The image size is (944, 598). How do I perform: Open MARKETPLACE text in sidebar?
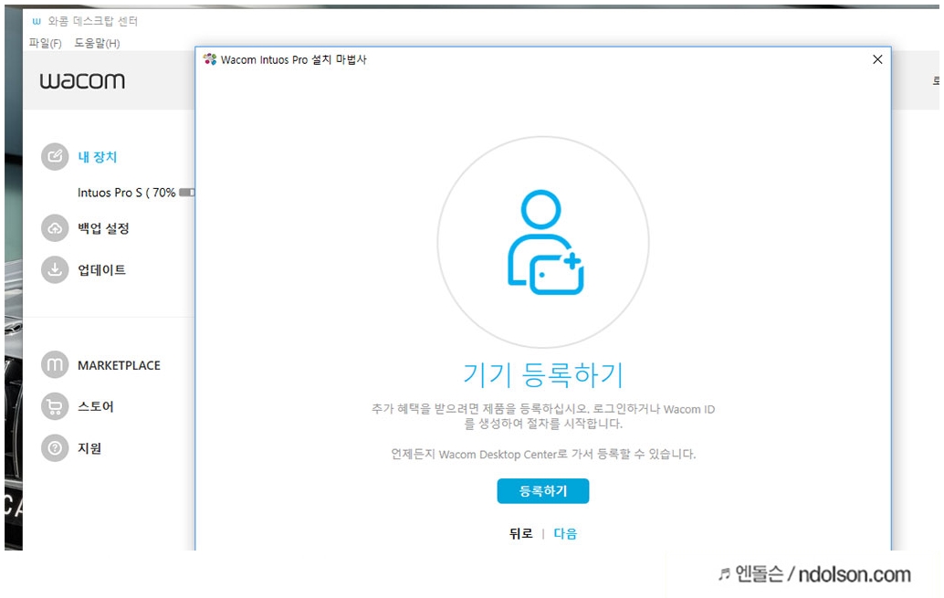tap(120, 365)
